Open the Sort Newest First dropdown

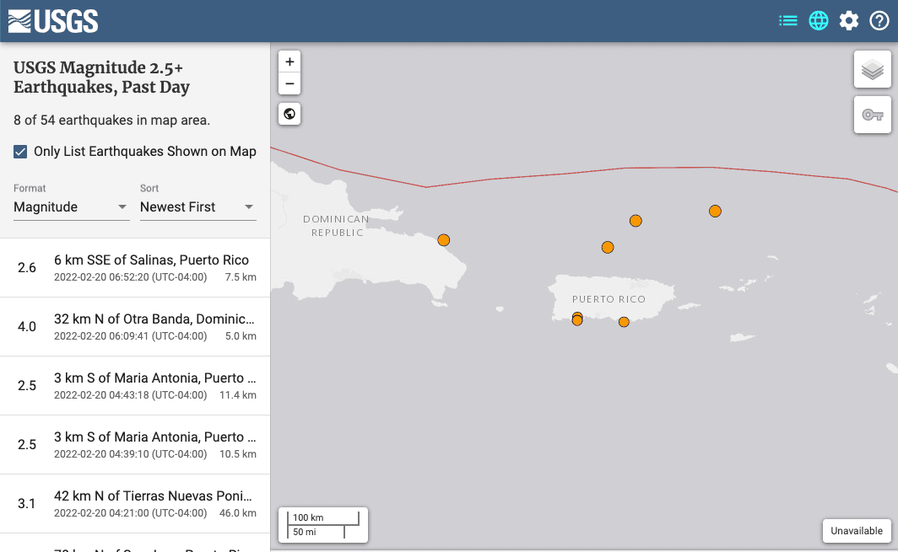coord(197,207)
